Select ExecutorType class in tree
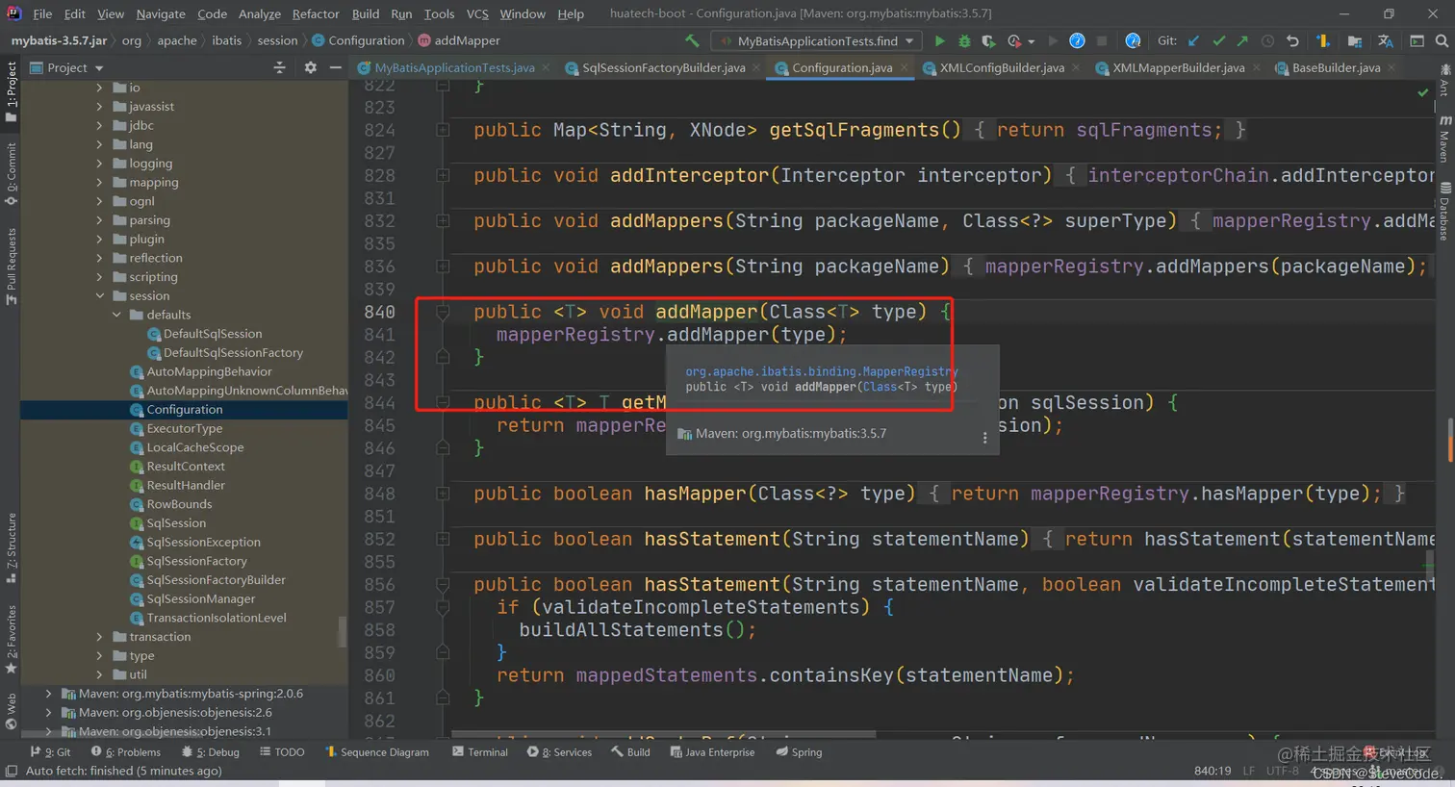1455x787 pixels. (184, 428)
